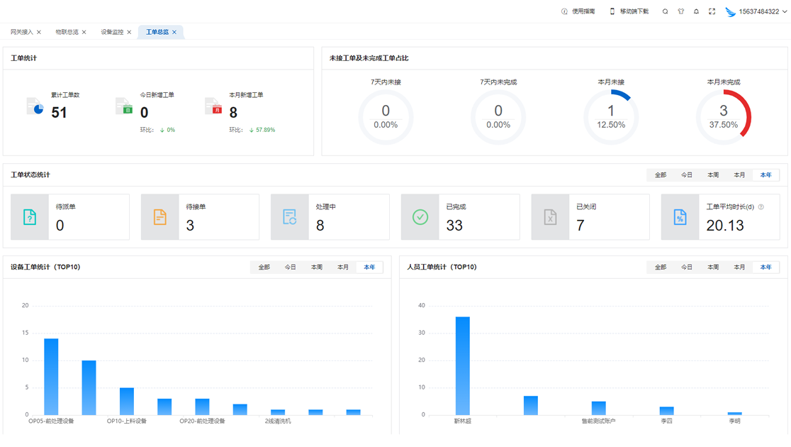Select 今日 in 设备工单统计 range filter

(x=291, y=267)
